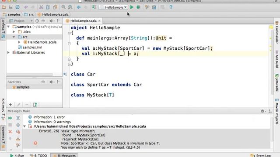Open Event Log button
280x157 pixels.
(x=260, y=155)
